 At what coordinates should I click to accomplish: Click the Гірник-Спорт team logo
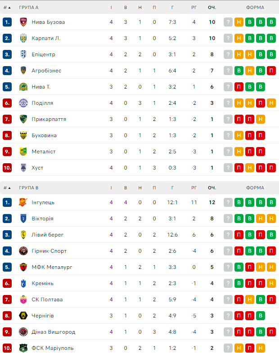(x=23, y=251)
